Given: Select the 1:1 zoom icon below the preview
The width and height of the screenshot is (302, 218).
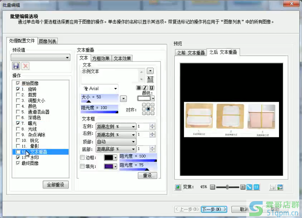Looking at the screenshot, I should [x=257, y=187].
